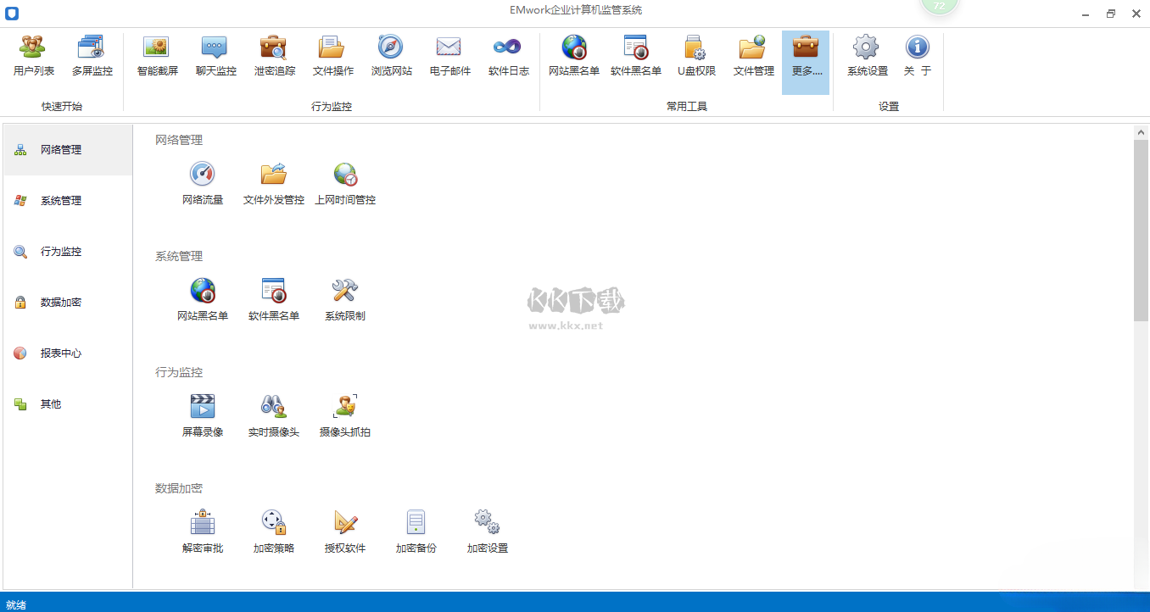The width and height of the screenshot is (1150, 612).
Task: Open 数据加密 in the left sidebar
Action: 68,303
